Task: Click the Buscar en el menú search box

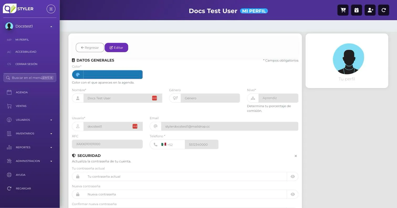Action: pyautogui.click(x=30, y=78)
